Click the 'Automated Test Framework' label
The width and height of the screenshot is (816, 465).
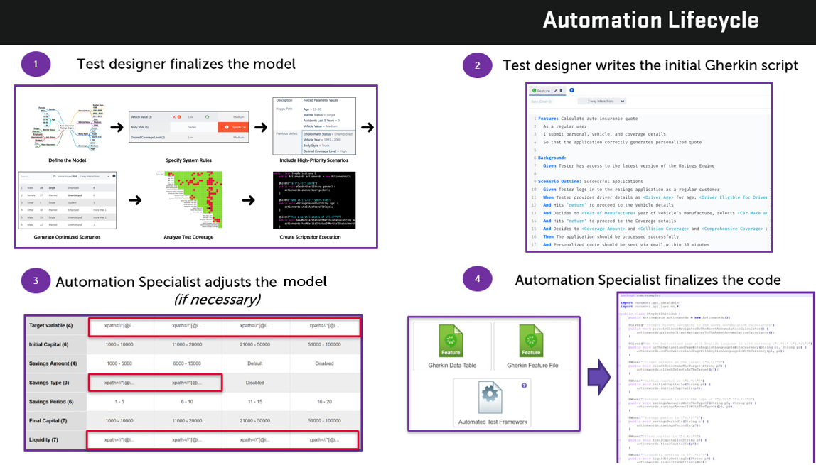[493, 422]
